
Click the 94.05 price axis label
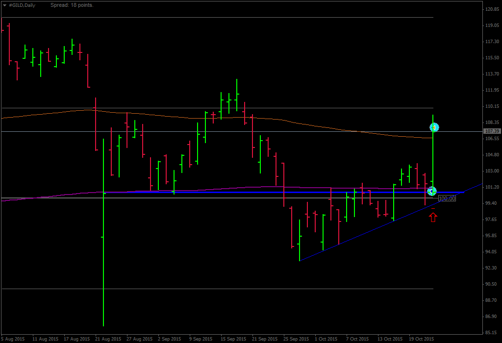[491, 252]
